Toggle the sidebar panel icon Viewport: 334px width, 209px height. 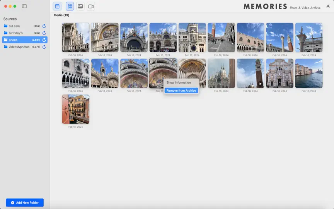(x=24, y=6)
